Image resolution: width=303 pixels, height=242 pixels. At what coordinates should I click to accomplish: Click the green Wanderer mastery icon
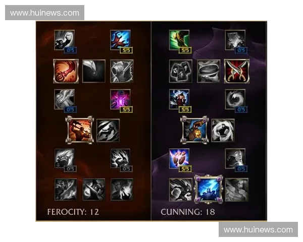click(179, 40)
